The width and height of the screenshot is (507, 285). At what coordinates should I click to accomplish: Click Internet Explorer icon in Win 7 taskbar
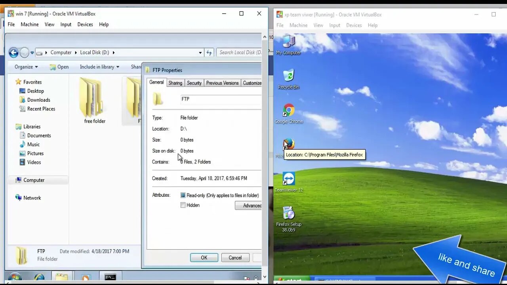tap(39, 277)
